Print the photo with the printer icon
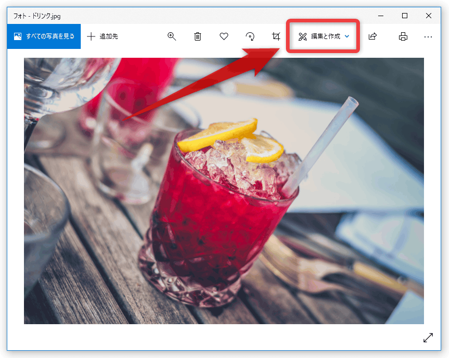The image size is (449, 358). [403, 36]
